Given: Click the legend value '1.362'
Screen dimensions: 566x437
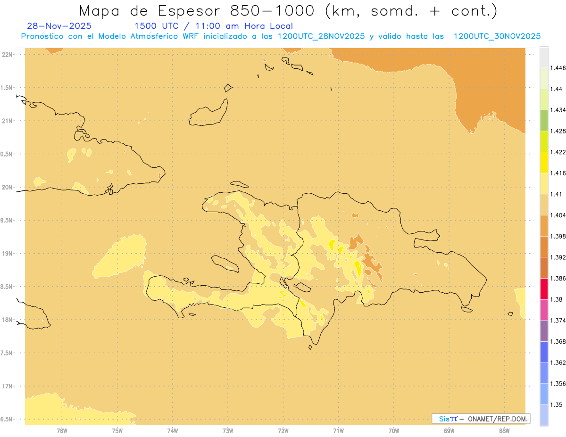Looking at the screenshot, I should coord(558,363).
